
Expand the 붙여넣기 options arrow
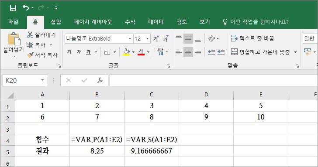[14, 57]
